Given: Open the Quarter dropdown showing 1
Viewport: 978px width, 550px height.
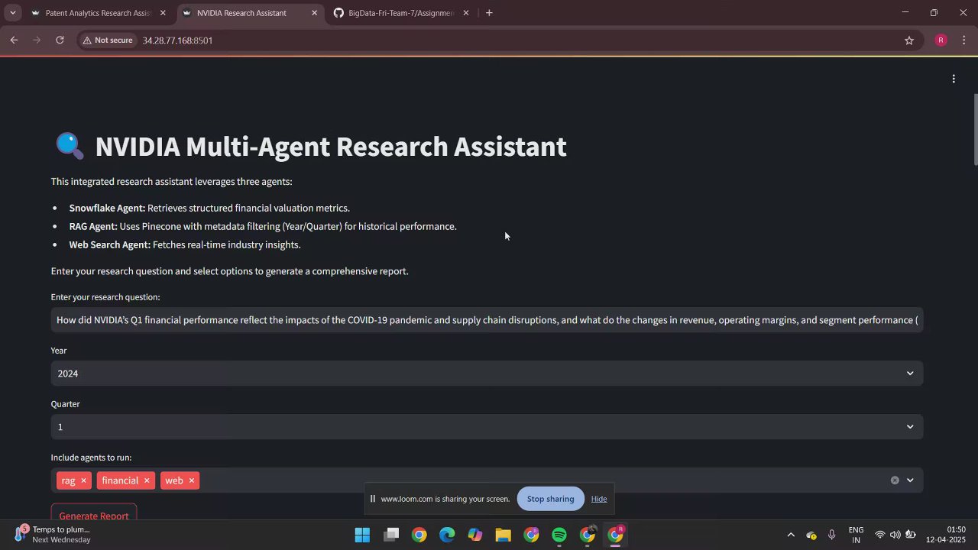Looking at the screenshot, I should point(487,427).
